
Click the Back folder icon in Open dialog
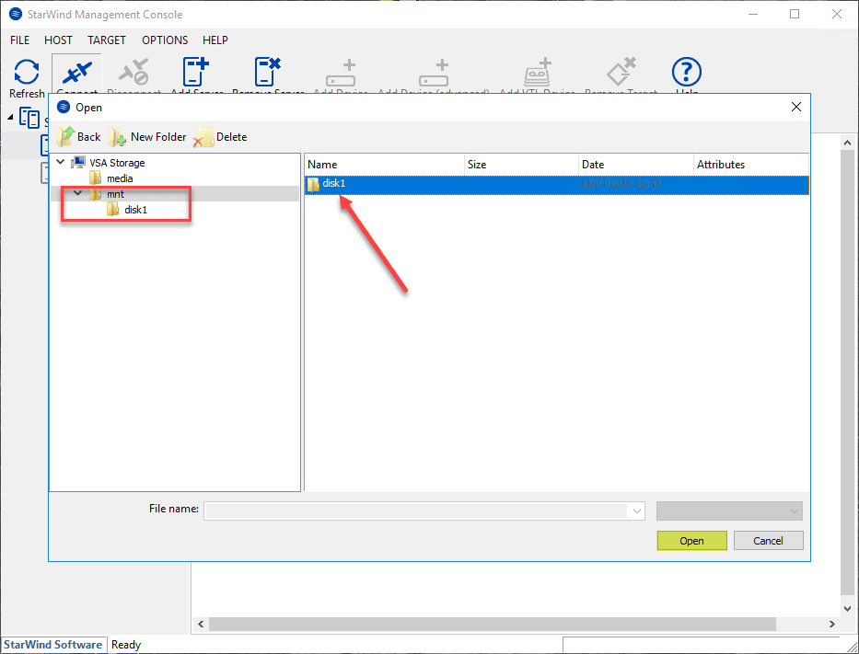pyautogui.click(x=65, y=136)
